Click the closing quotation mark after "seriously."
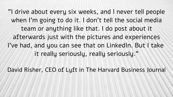Image resolution: width=173 pixels, height=97 pixels. [x=137, y=53]
